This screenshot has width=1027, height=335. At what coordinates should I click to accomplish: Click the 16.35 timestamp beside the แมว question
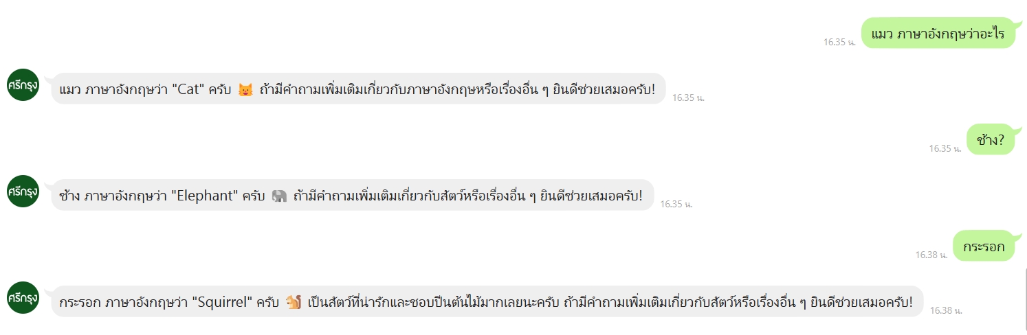(839, 42)
